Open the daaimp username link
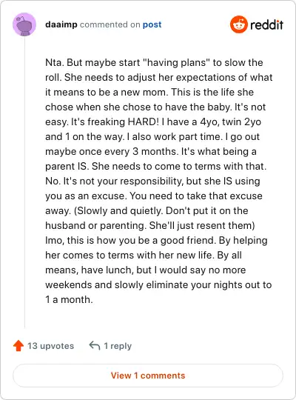The image size is (296, 400). point(61,24)
